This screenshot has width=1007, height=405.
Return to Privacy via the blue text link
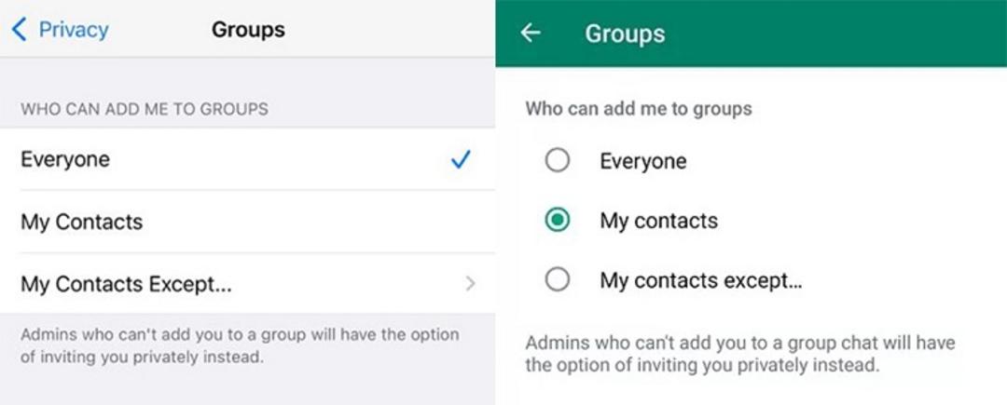coord(74,30)
